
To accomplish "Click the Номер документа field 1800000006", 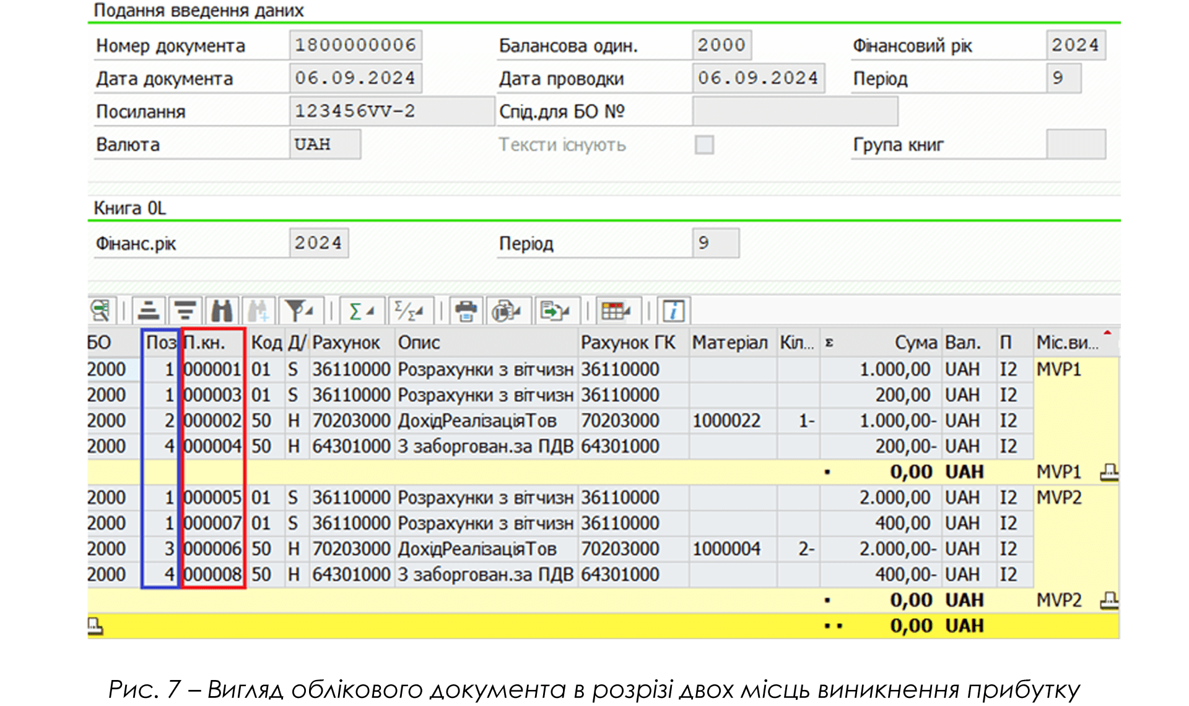I will tap(355, 45).
